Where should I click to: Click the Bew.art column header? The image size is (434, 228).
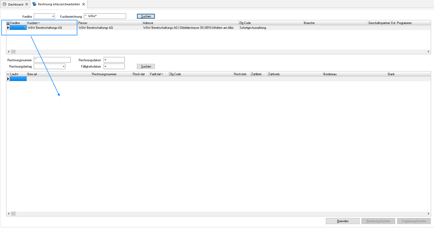(59, 74)
